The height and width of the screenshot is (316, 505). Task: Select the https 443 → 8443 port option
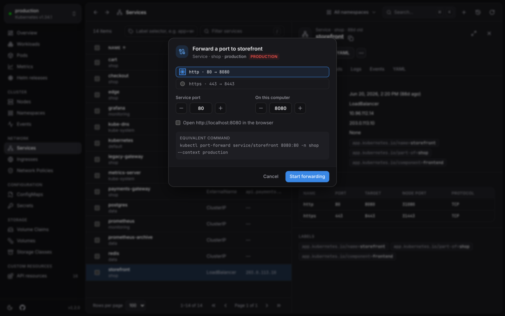coord(252,84)
